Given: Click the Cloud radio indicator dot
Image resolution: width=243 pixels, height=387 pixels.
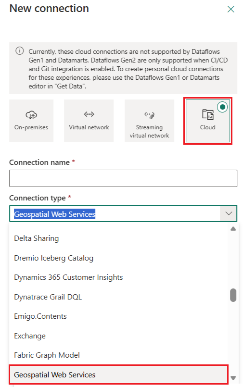Looking at the screenshot, I should (x=222, y=107).
